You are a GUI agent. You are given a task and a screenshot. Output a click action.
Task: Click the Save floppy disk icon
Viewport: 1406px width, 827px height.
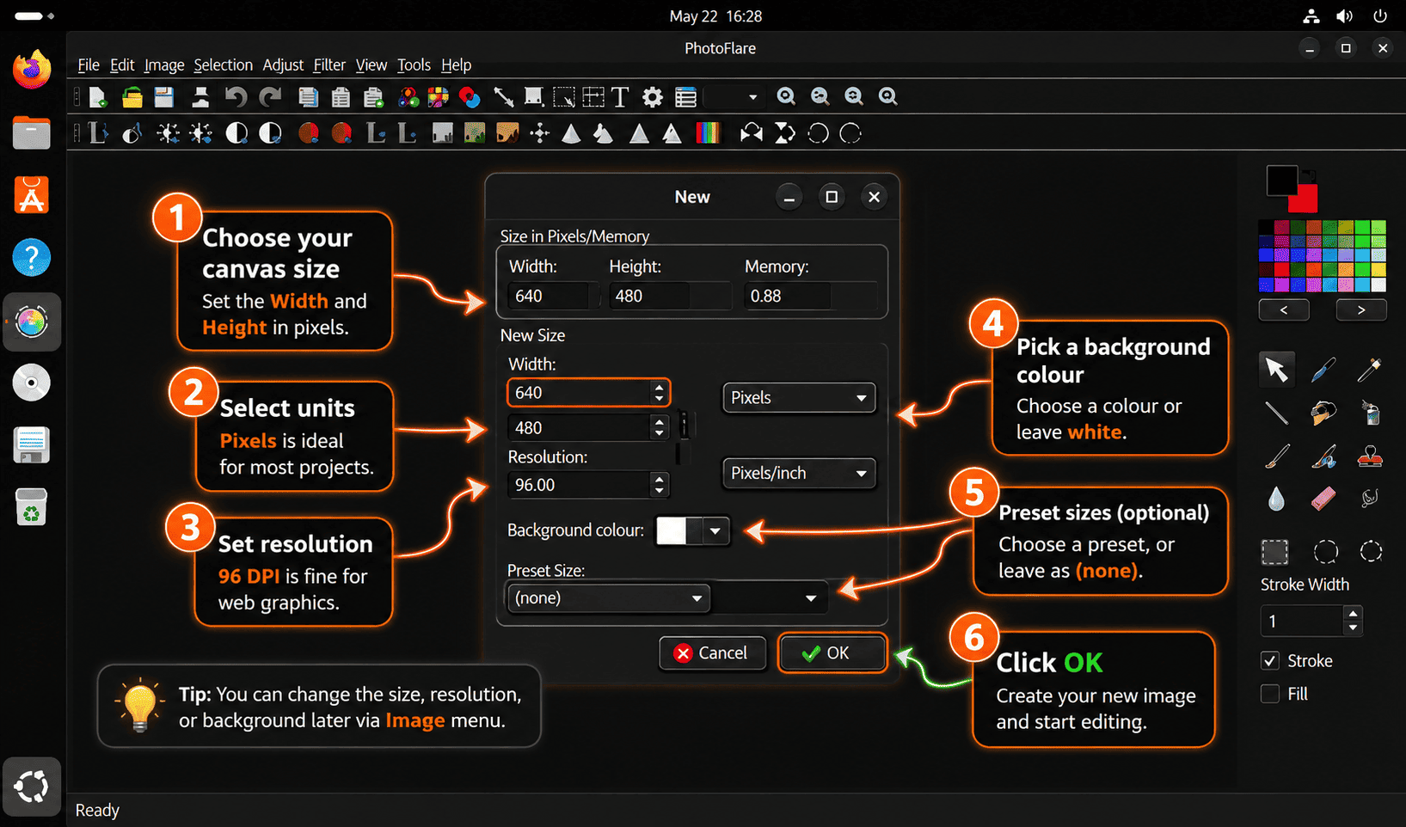(164, 97)
